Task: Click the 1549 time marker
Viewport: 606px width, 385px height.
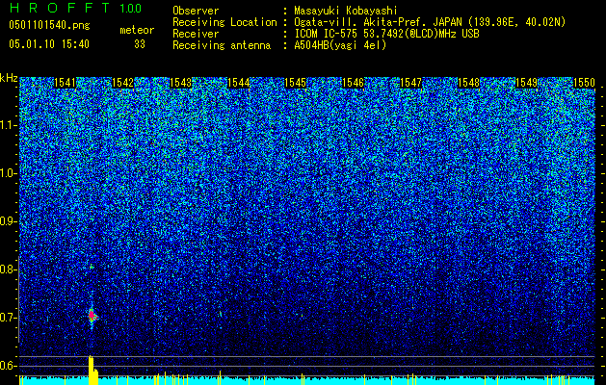Action: point(526,83)
